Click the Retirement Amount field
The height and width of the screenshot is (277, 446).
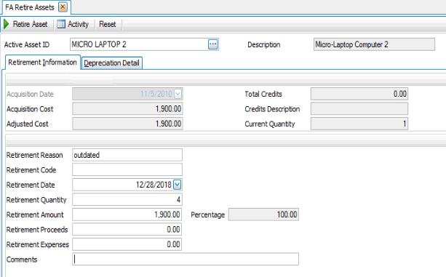click(x=127, y=214)
